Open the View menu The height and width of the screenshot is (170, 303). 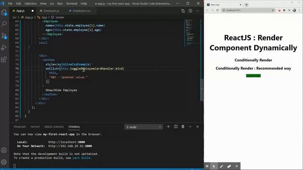click(43, 3)
